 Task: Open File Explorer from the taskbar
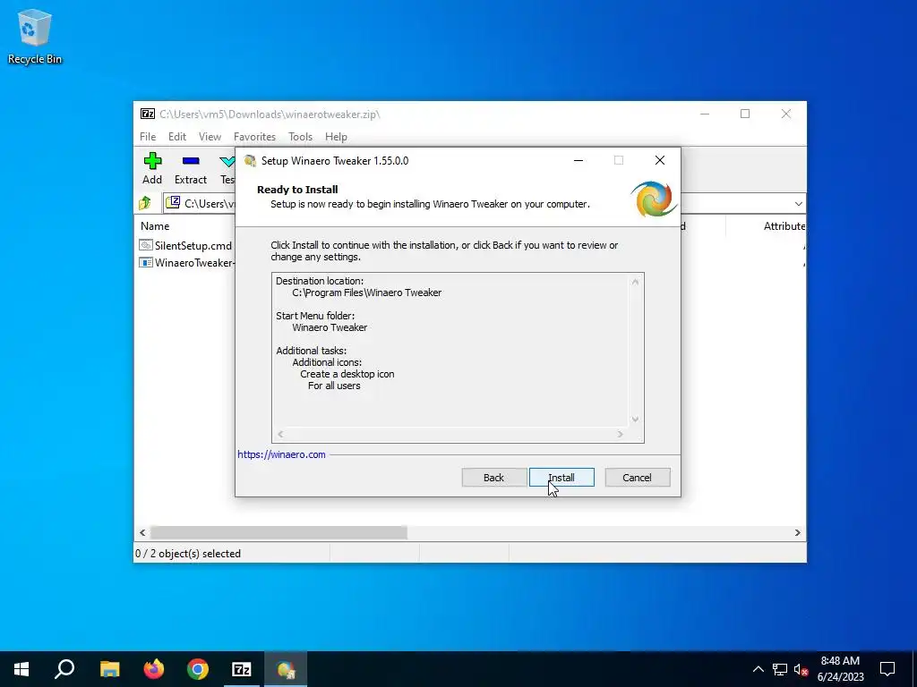coord(109,669)
